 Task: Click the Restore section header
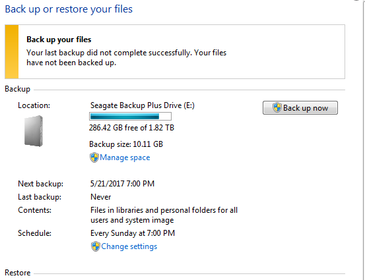click(18, 273)
